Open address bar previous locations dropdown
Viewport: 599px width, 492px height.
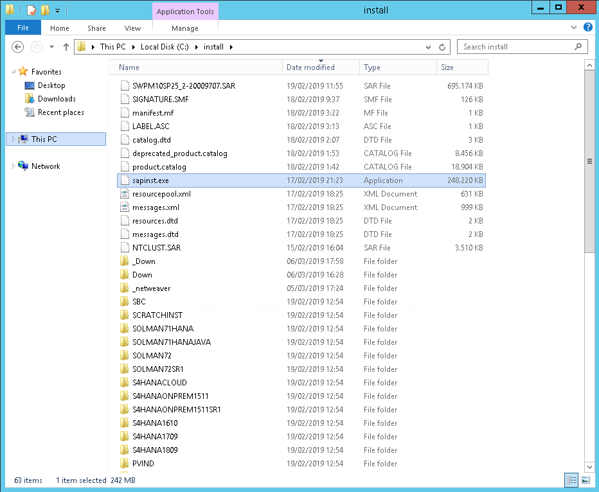(x=428, y=47)
